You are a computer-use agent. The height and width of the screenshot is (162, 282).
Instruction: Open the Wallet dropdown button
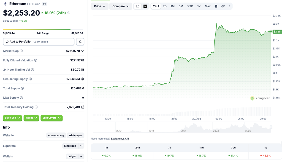(x=31, y=118)
